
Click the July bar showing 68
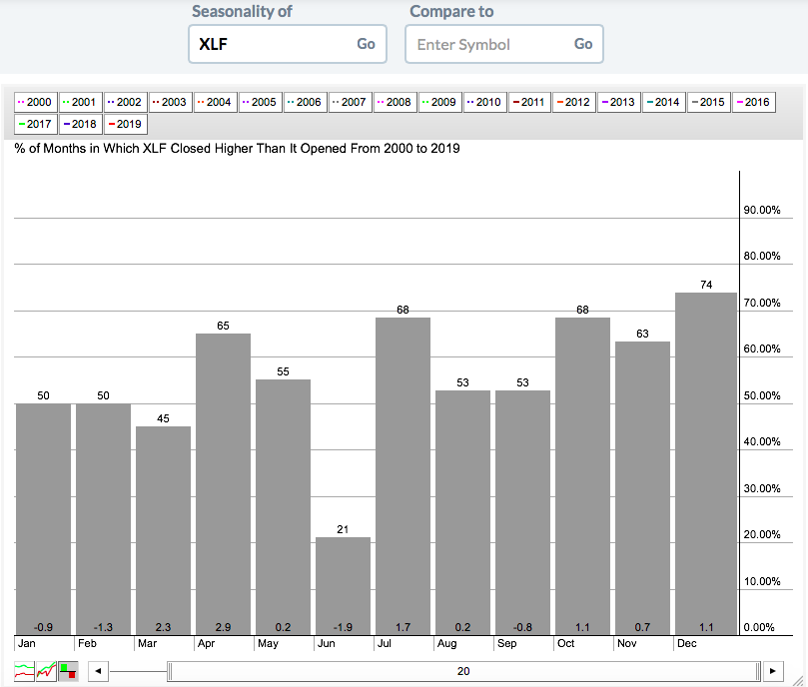point(403,476)
